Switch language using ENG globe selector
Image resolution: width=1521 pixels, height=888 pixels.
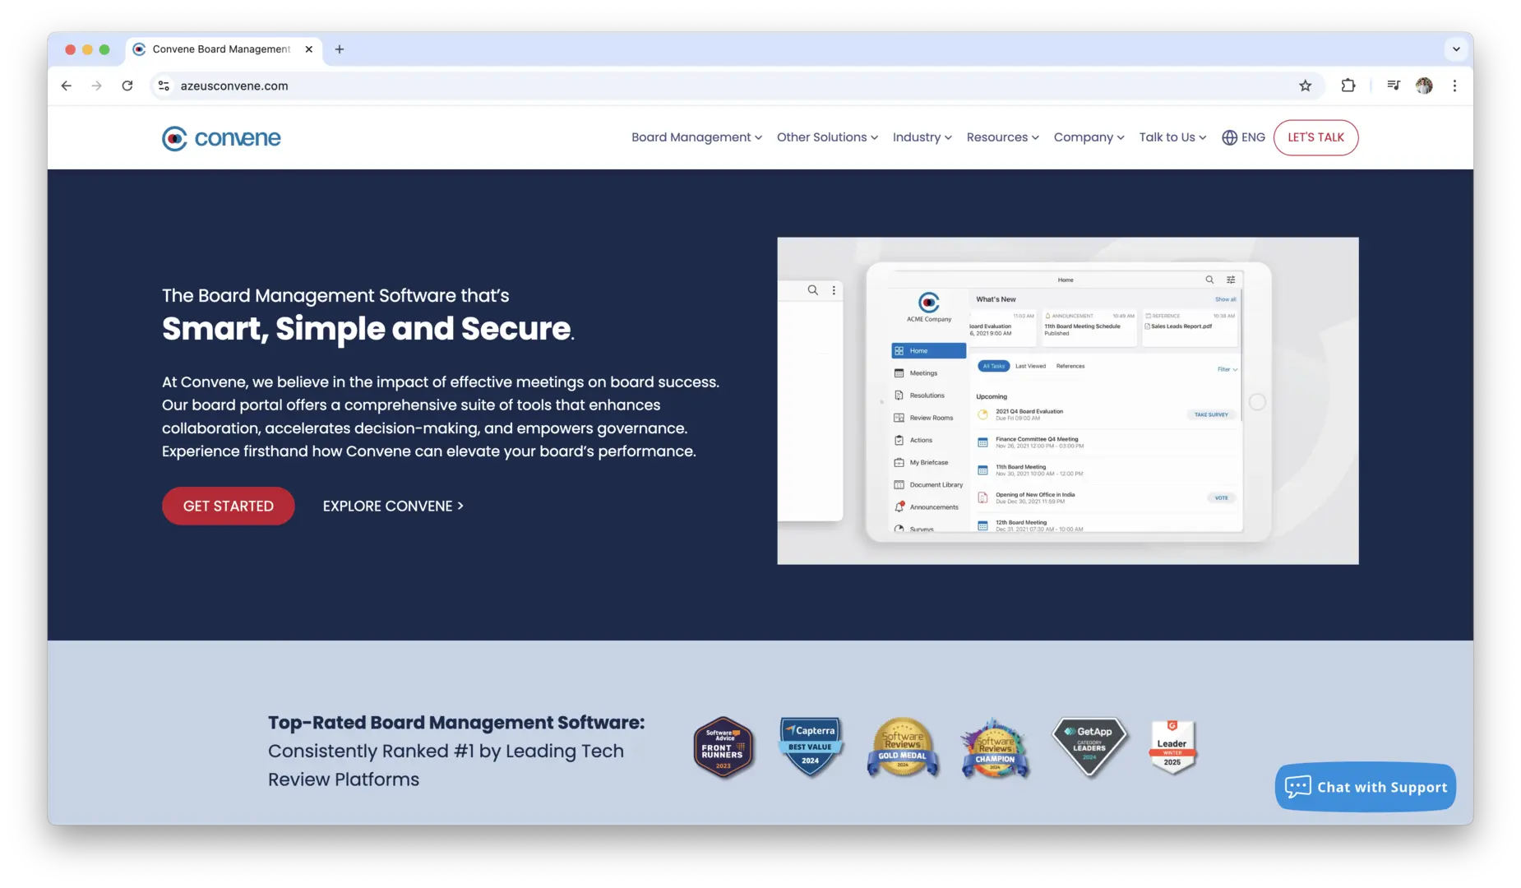tap(1243, 137)
